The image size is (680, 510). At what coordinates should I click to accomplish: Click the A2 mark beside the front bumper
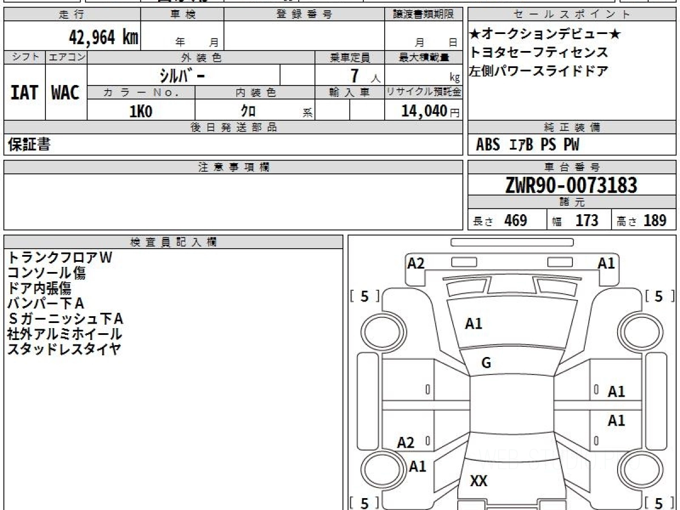(416, 263)
